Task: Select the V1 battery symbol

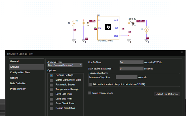Action: point(74,24)
